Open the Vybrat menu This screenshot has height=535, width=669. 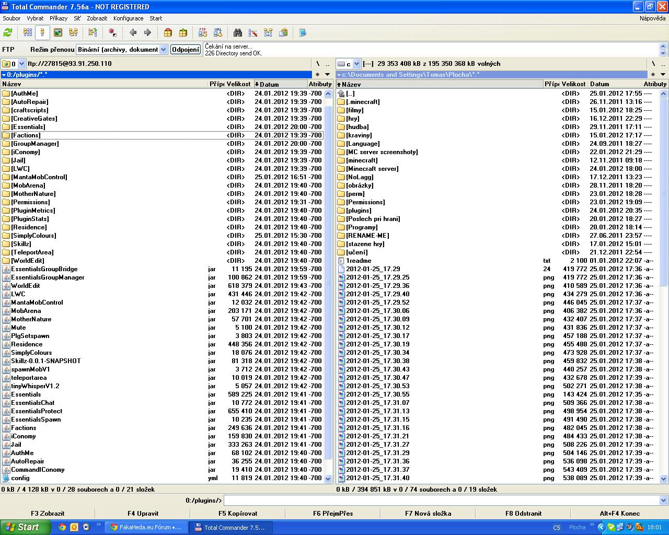(36, 18)
